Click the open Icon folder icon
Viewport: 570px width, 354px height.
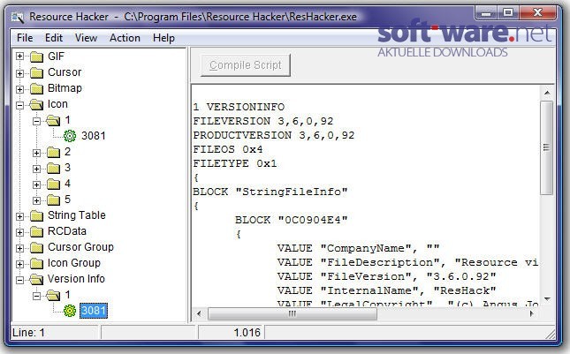pyautogui.click(x=36, y=104)
